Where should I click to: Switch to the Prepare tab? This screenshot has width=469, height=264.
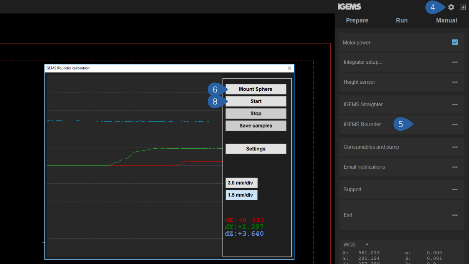(357, 20)
